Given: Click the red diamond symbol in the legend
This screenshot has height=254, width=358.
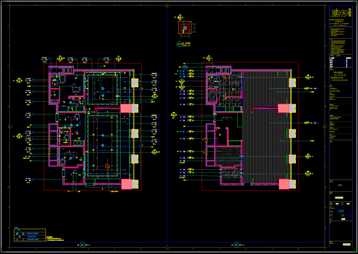Looking at the screenshot, I should (17, 240).
